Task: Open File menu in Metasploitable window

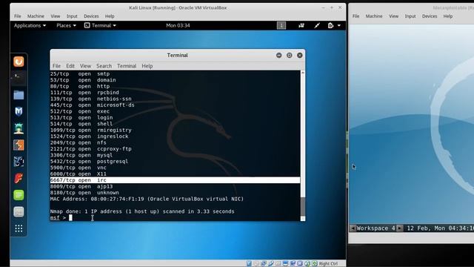Action: (x=355, y=16)
